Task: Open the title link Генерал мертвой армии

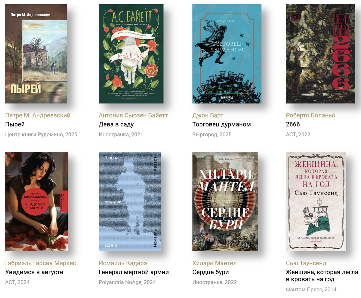Action: click(x=134, y=272)
